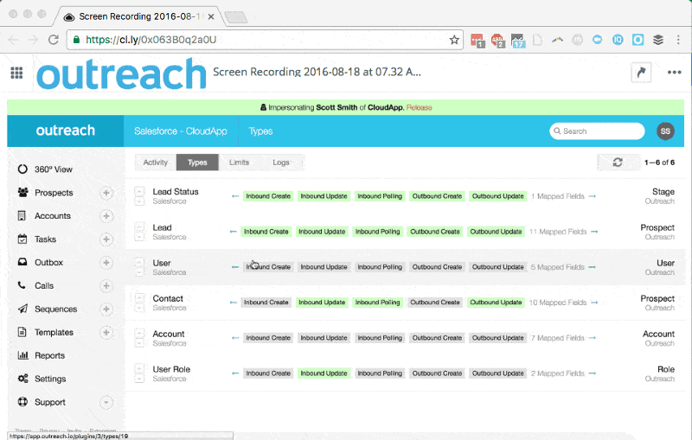Switch to the Limits tab
Viewport: 692px width, 440px height.
pos(240,163)
